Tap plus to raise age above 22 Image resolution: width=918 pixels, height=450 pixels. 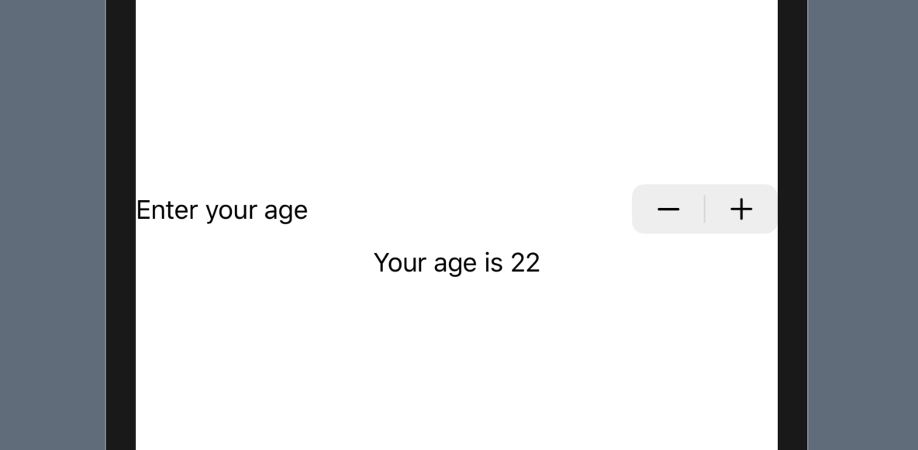pos(741,209)
